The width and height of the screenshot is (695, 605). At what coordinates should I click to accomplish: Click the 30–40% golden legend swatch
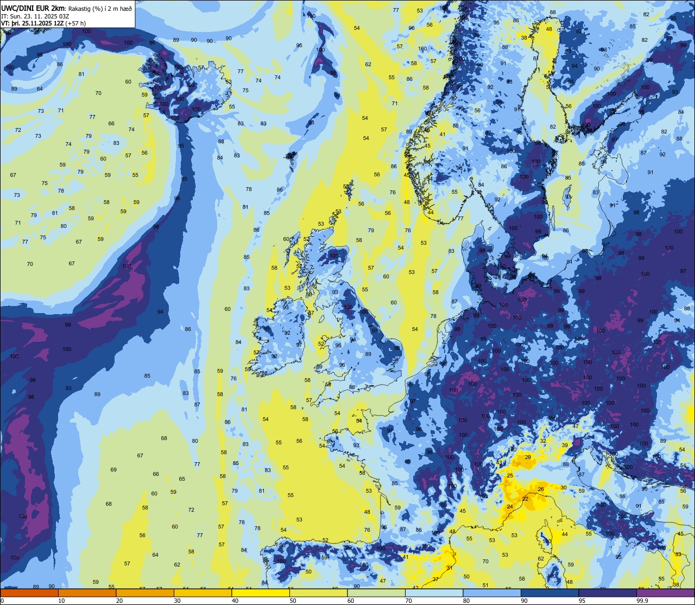203,593
